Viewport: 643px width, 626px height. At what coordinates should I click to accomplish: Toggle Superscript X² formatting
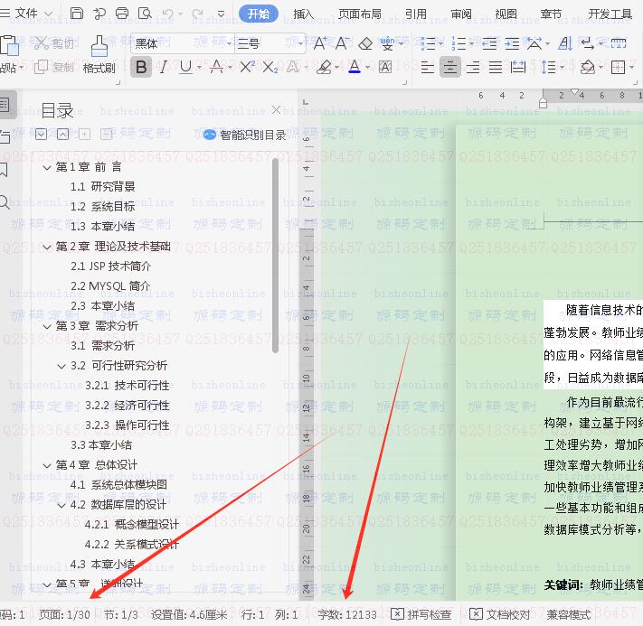[247, 67]
